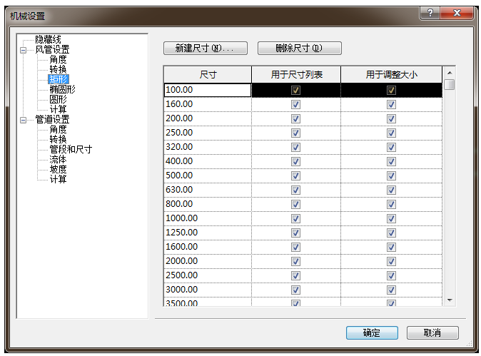The image size is (481, 356).
Task: Click the 删除尺寸 button
Action: 300,48
